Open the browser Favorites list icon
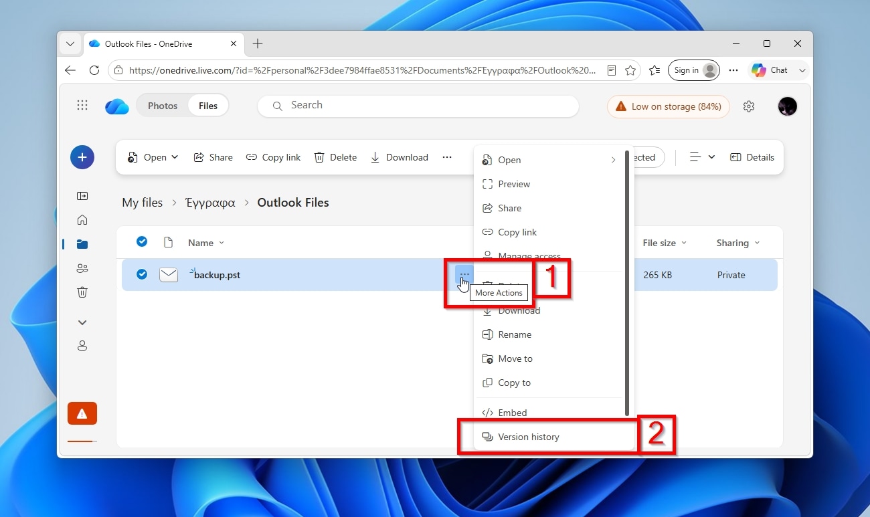 [655, 70]
